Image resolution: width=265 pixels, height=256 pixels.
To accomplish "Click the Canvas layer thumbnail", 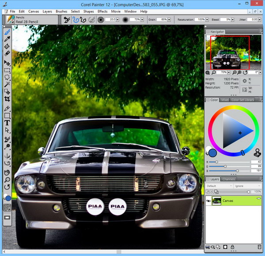I will (x=216, y=201).
